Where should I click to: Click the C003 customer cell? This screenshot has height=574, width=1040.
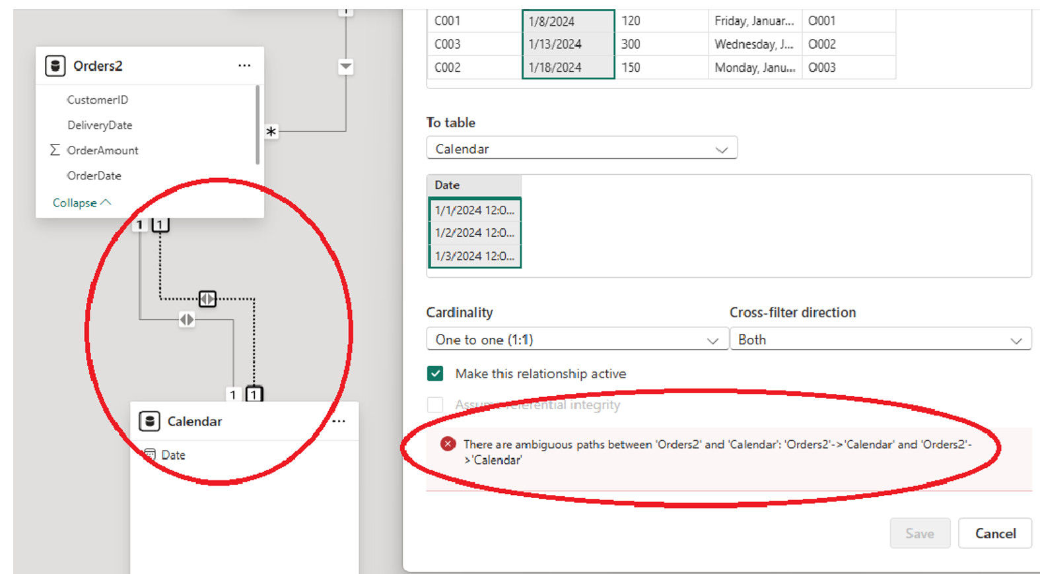[475, 44]
